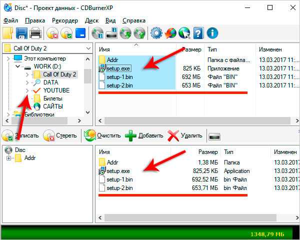Viewport: 300px width, 240px height.
Task: Click the folder tree scroll up arrow
Action: (x=88, y=59)
